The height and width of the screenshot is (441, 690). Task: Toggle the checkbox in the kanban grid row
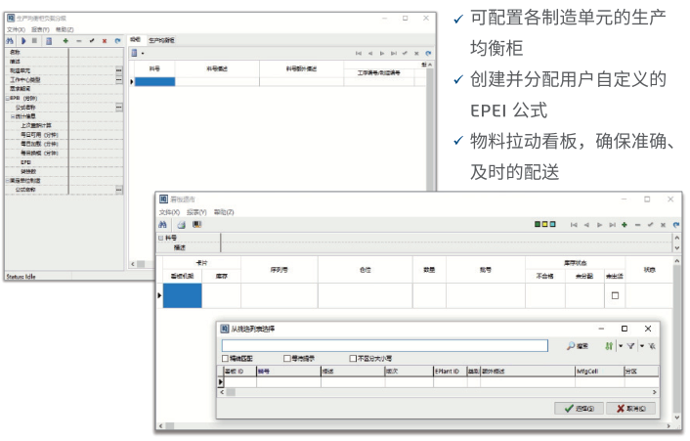615,294
